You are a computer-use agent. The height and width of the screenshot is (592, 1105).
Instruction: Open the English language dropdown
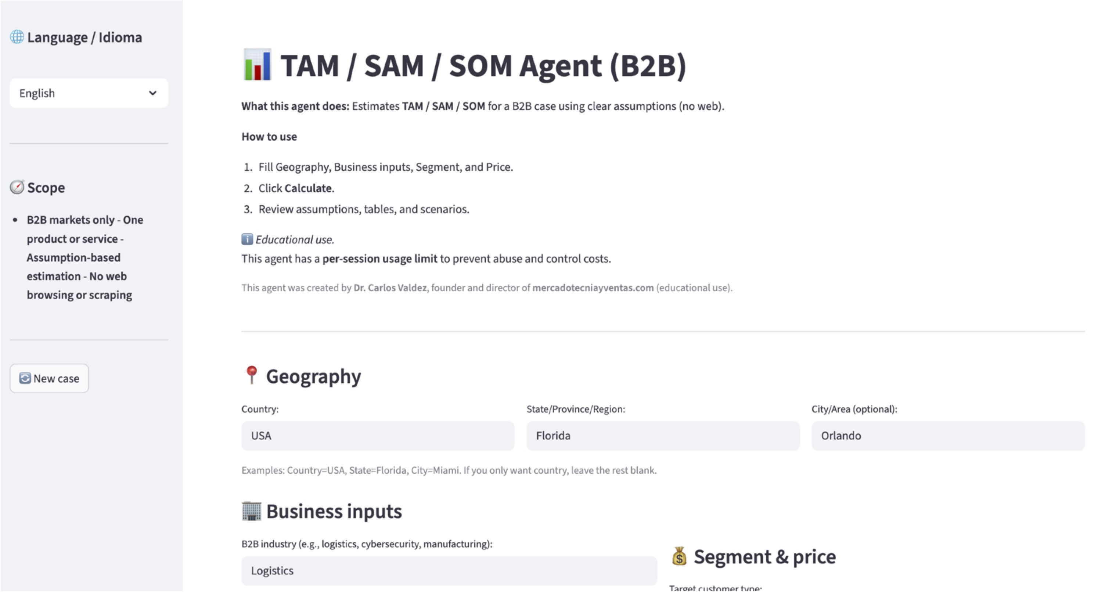click(x=89, y=93)
